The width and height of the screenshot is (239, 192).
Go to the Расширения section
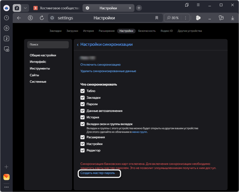pos(107,31)
